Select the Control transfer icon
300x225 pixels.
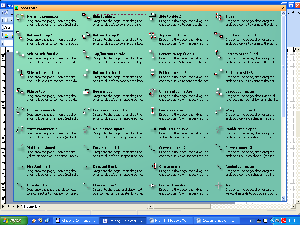tap(152, 185)
